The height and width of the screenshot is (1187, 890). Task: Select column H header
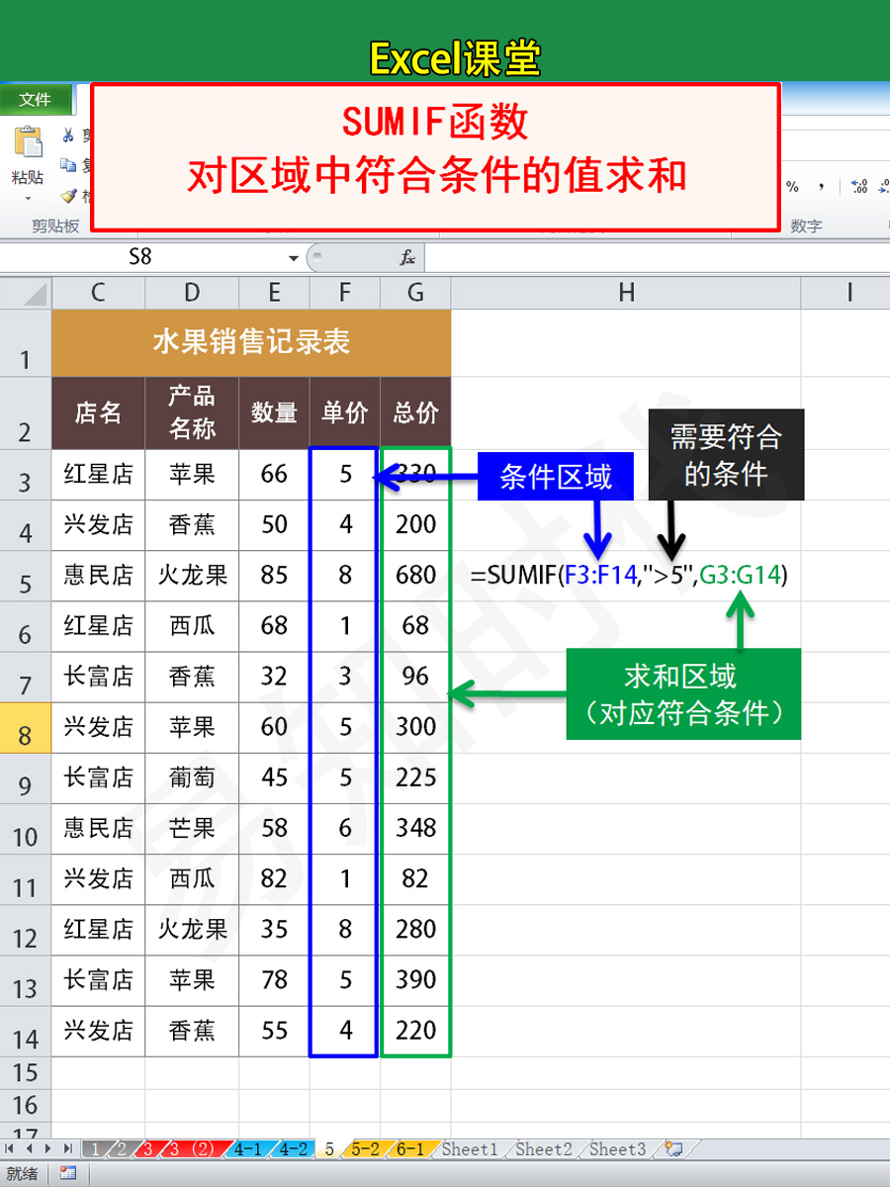[x=626, y=293]
